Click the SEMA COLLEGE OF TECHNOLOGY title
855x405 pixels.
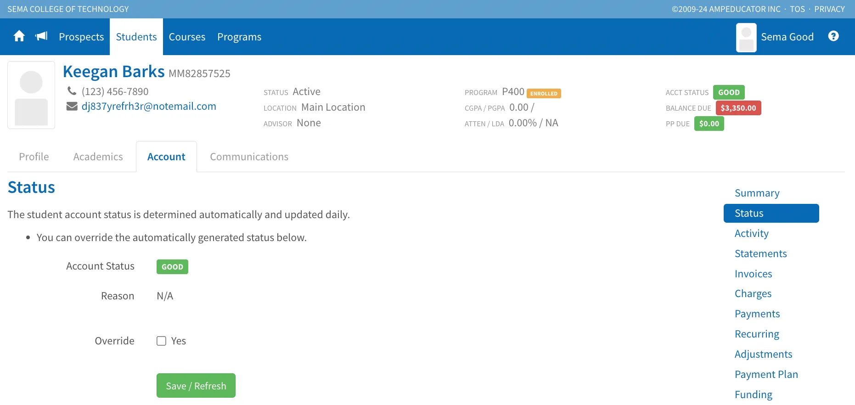click(x=68, y=9)
